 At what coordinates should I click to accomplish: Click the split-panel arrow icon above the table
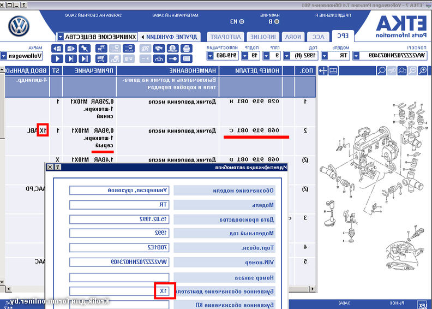click(323, 70)
